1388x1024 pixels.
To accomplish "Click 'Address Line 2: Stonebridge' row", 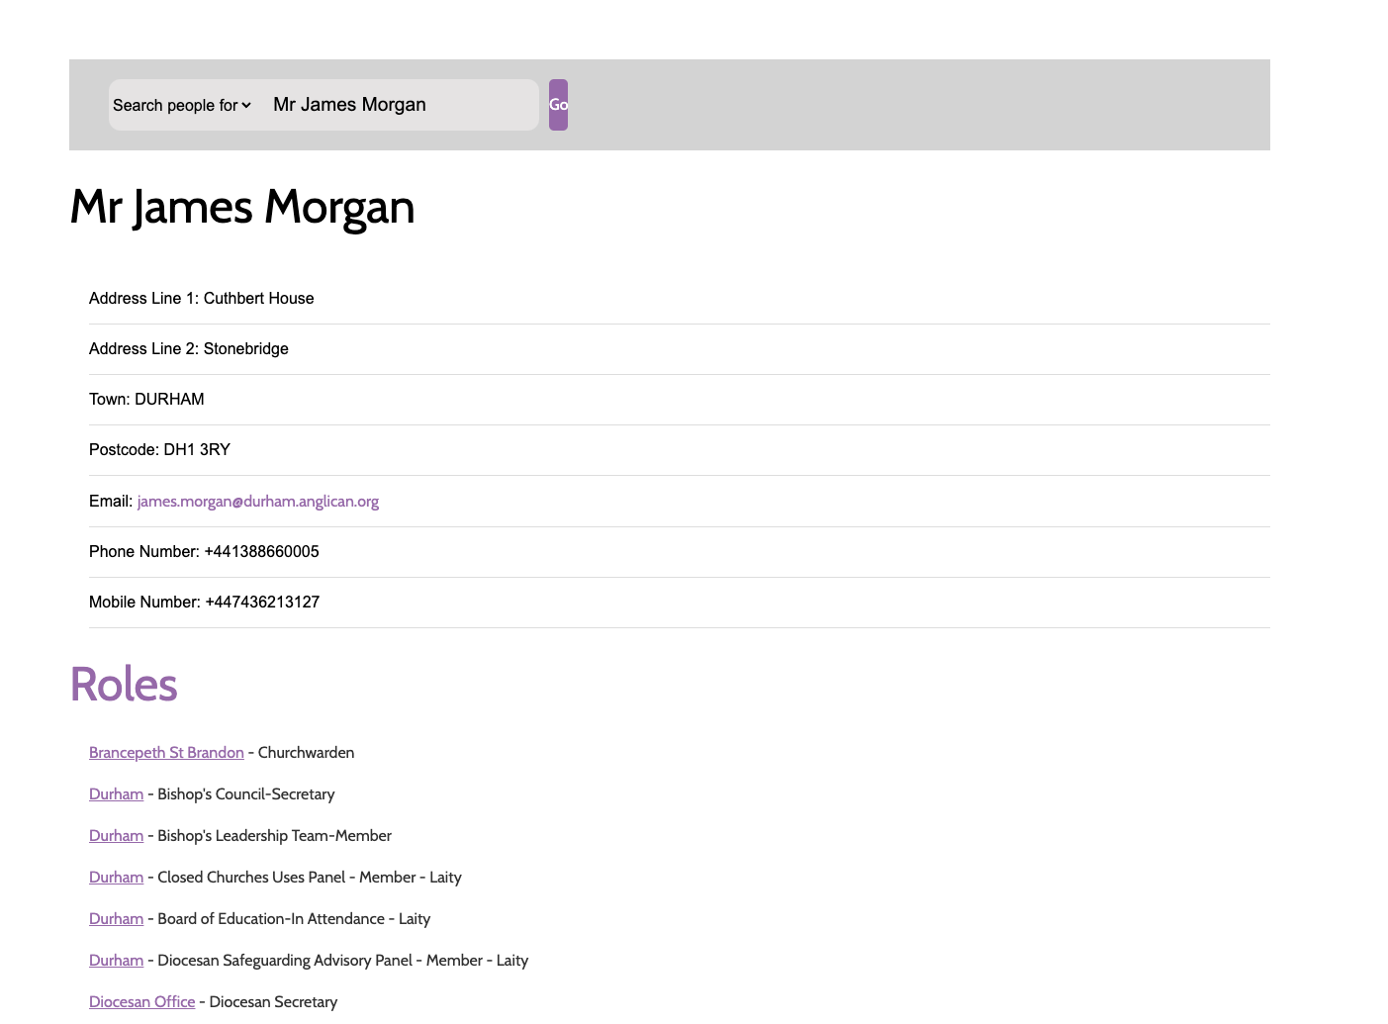I will 680,349.
